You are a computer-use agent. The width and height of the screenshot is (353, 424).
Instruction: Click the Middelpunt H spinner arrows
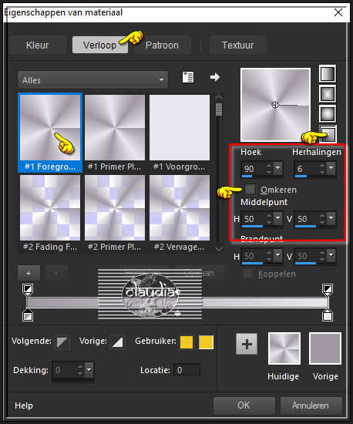point(269,218)
